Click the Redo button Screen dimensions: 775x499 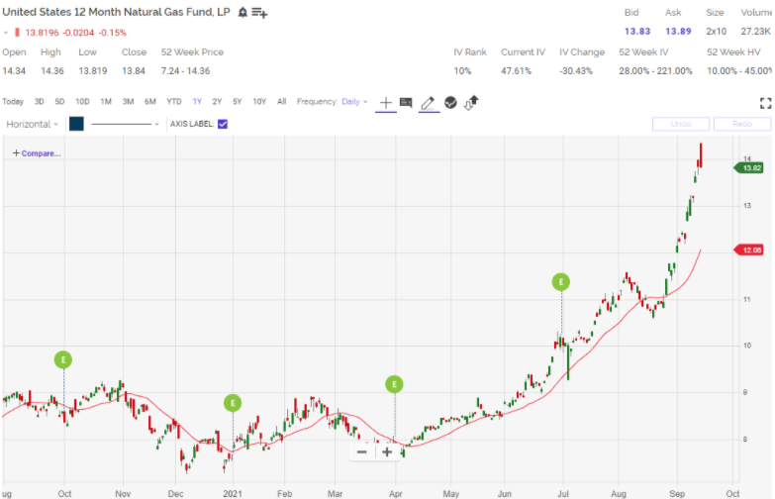tap(742, 124)
